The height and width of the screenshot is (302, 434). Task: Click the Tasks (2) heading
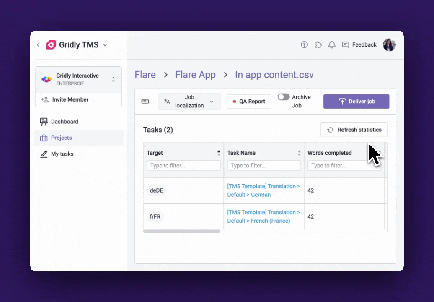click(x=158, y=130)
